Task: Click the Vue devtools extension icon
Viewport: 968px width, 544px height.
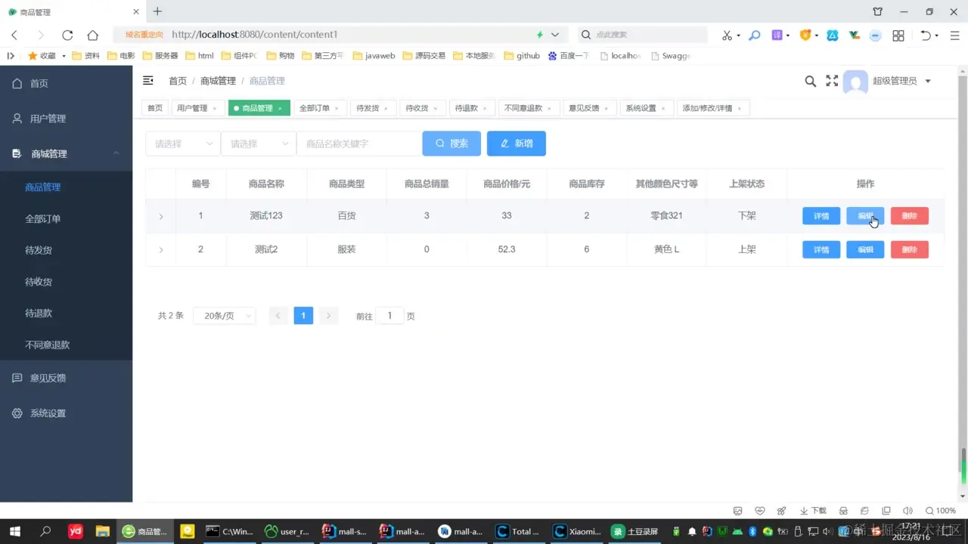Action: point(854,35)
